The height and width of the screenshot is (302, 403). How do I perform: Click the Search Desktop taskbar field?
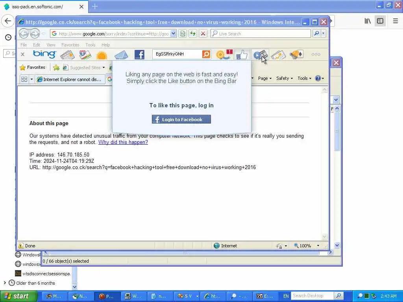(312, 296)
